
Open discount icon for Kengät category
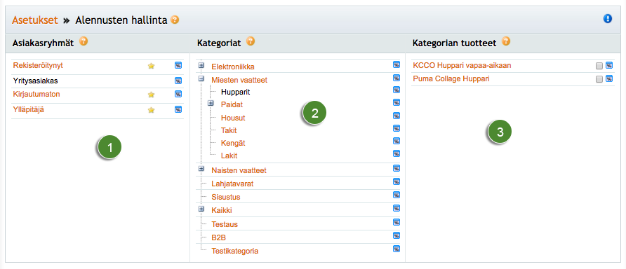[397, 141]
